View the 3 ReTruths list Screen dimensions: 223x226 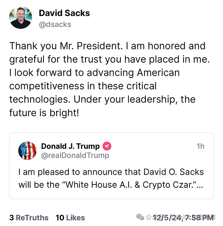point(29,218)
